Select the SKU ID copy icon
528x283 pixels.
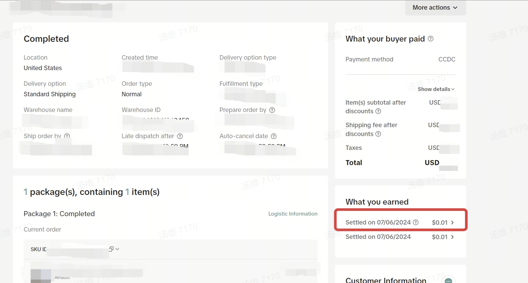(x=111, y=249)
